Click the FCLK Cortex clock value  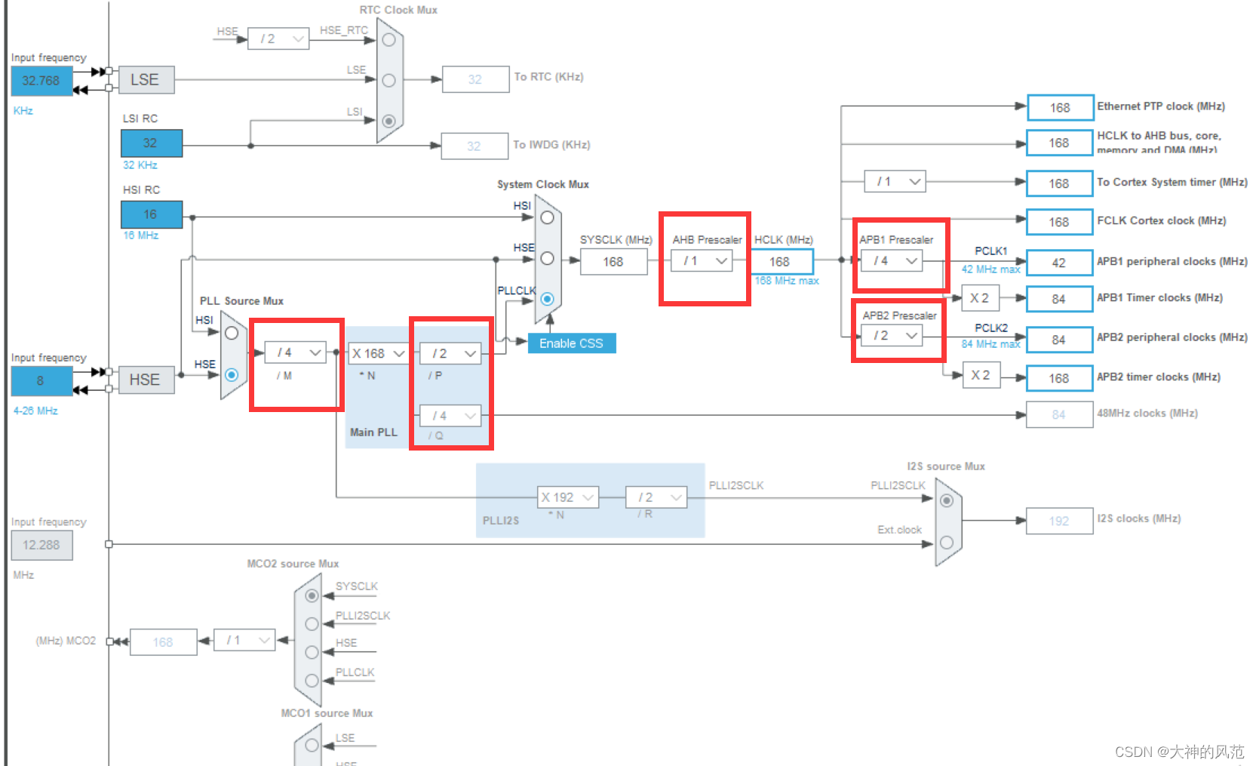pyautogui.click(x=1060, y=222)
